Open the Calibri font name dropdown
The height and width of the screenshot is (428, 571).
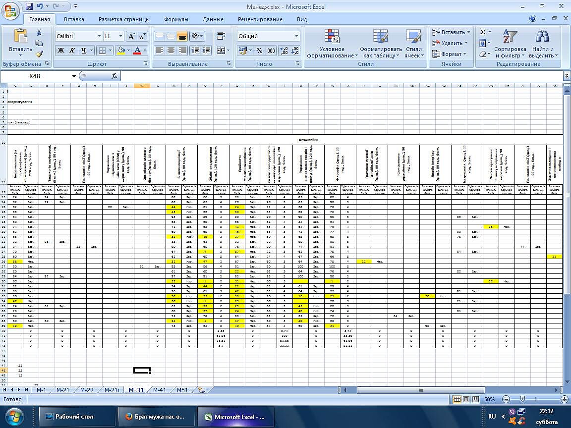click(x=99, y=36)
